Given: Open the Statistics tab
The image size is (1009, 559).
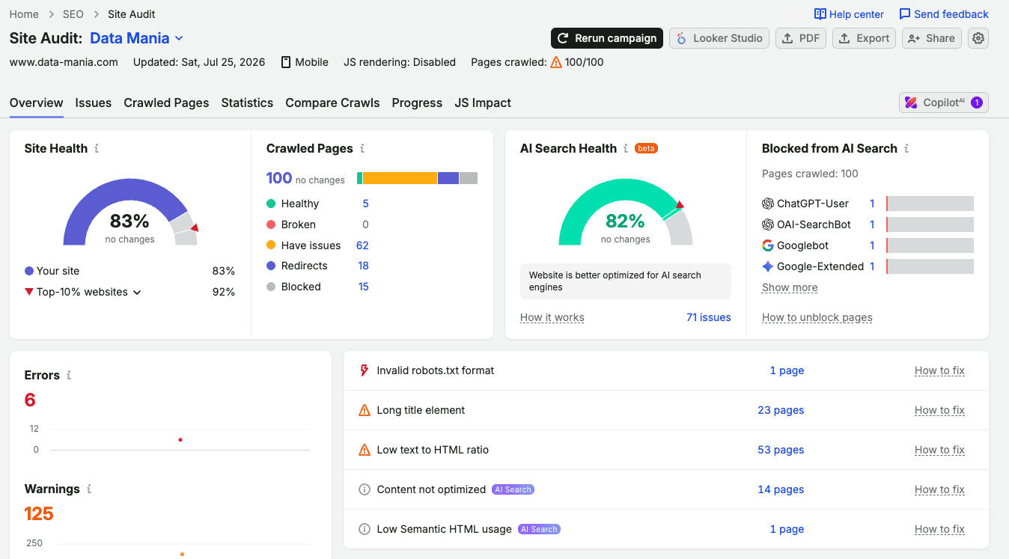Looking at the screenshot, I should 247,103.
